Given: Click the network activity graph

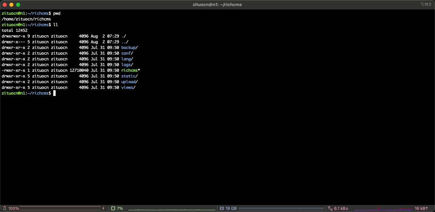Looking at the screenshot, I should click(383, 209).
